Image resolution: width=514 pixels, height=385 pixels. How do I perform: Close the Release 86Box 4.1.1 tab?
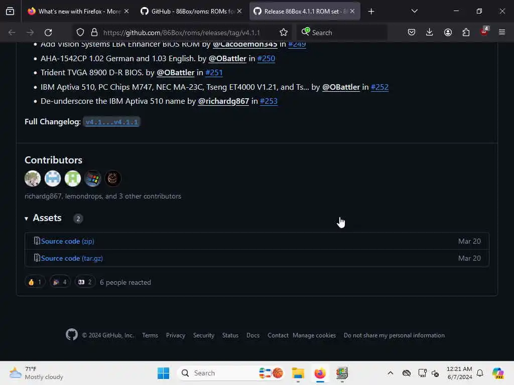(x=352, y=12)
